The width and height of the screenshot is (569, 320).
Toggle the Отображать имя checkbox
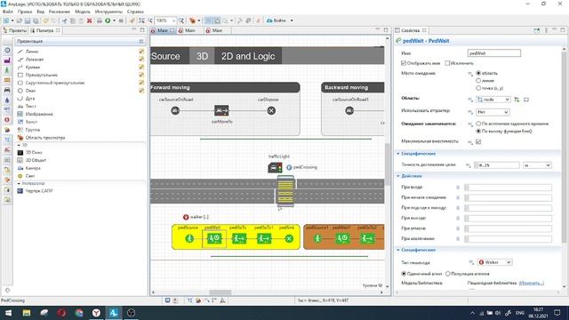point(404,63)
